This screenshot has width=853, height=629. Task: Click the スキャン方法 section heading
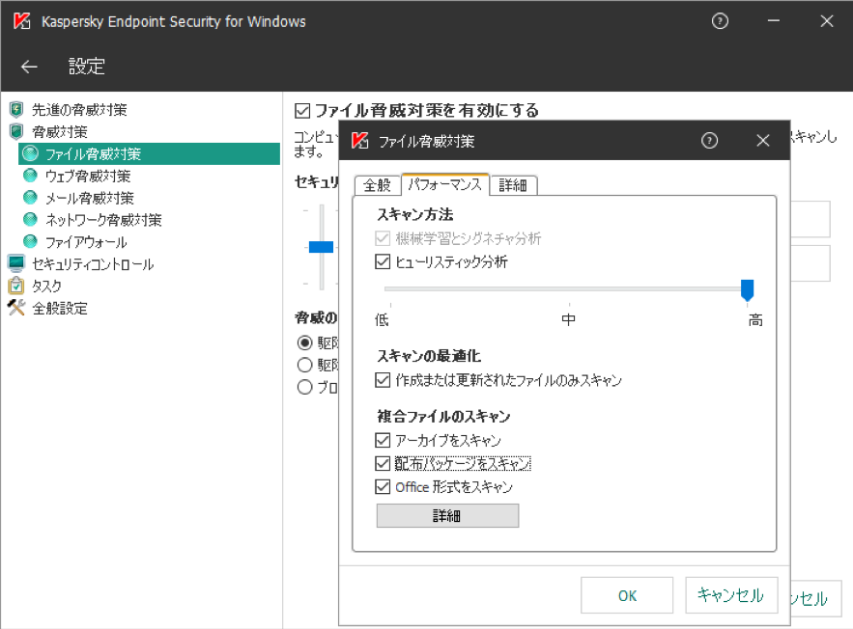point(415,214)
